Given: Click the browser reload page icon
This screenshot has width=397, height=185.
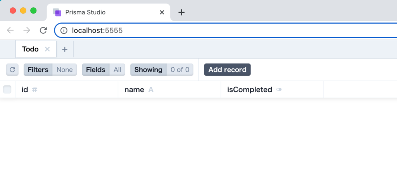Looking at the screenshot, I should click(x=43, y=30).
